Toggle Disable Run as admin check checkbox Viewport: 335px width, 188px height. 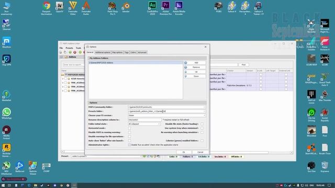coord(129,145)
